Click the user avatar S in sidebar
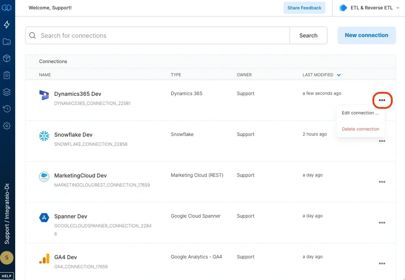 [x=7, y=258]
